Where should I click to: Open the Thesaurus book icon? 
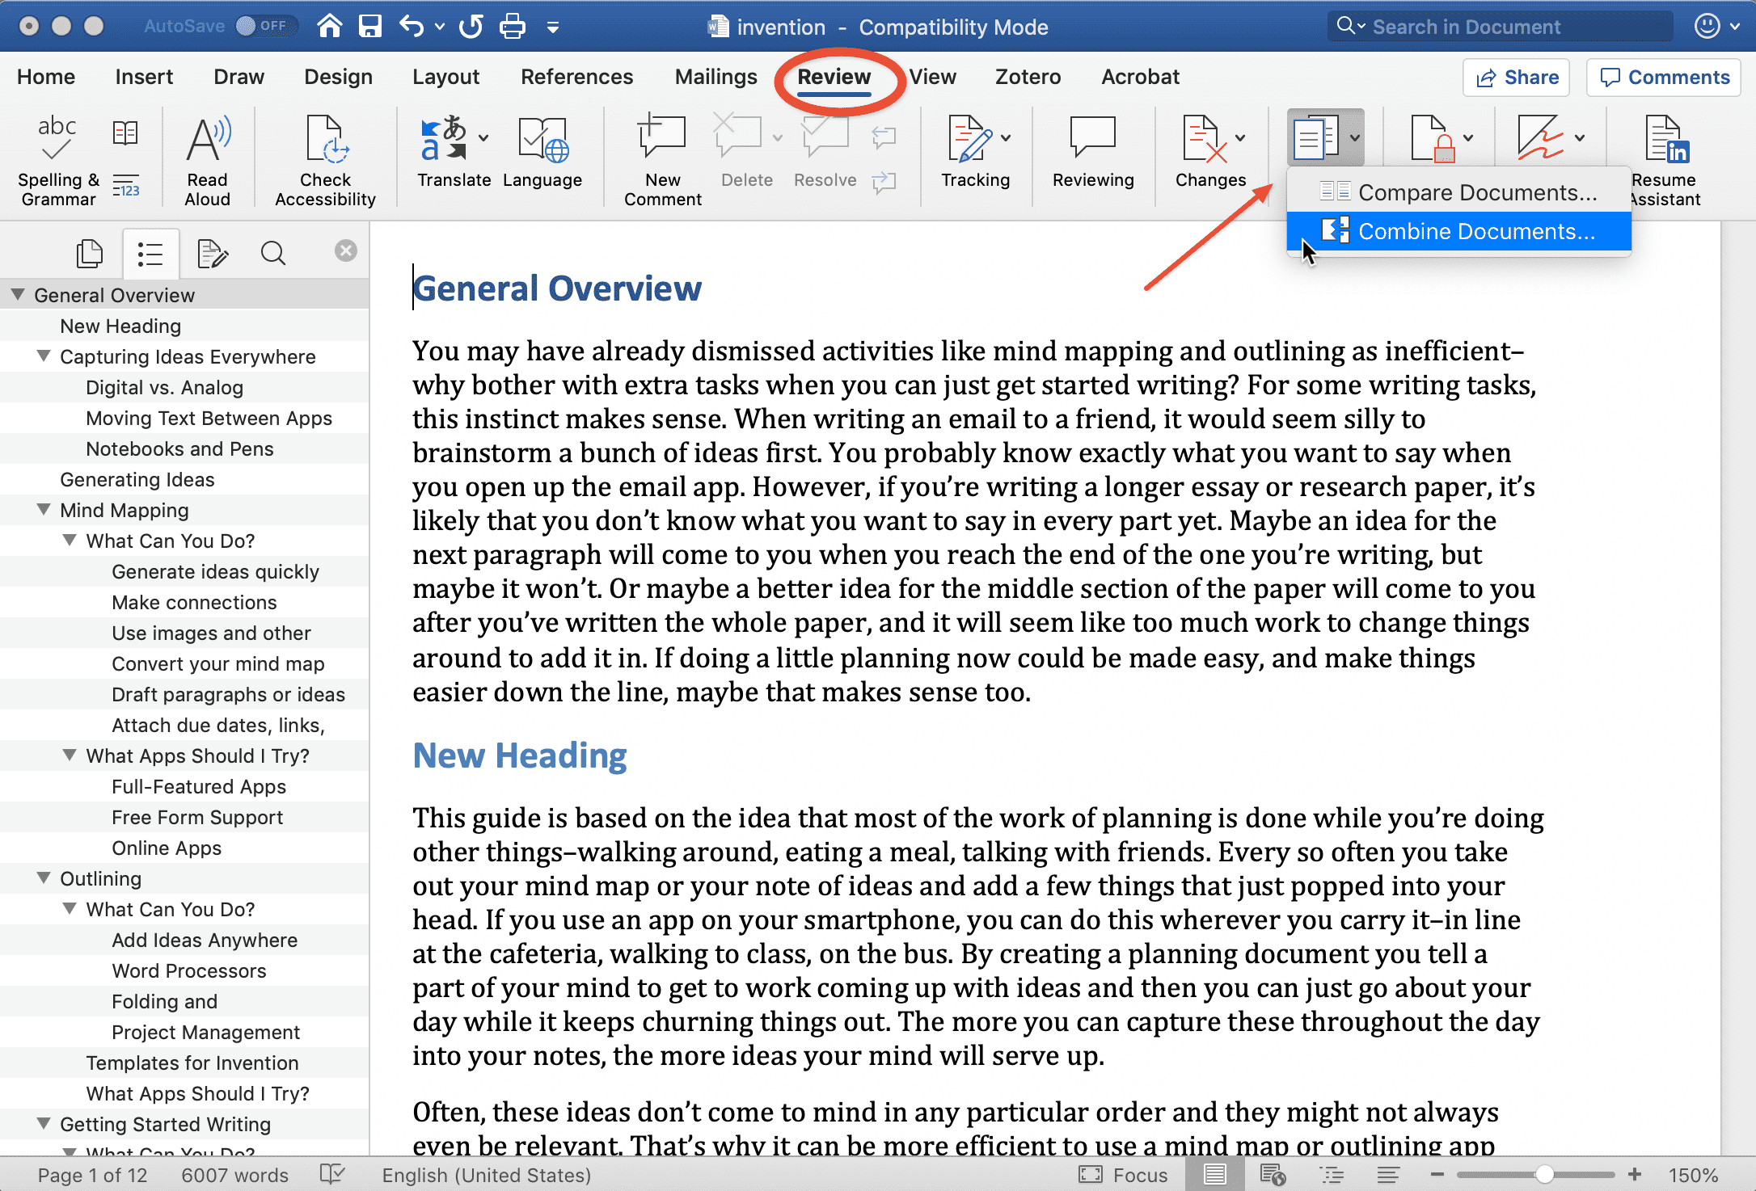click(125, 133)
